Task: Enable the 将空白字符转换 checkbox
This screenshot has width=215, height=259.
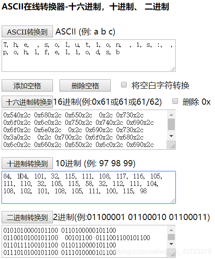Action: coord(124,85)
